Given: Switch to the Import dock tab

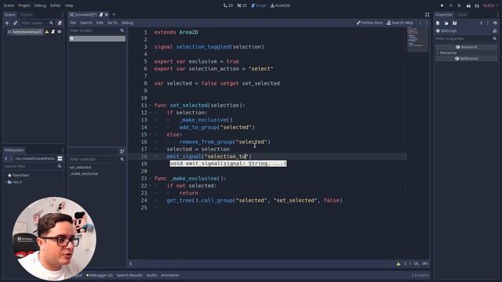Looking at the screenshot, I should tap(26, 15).
